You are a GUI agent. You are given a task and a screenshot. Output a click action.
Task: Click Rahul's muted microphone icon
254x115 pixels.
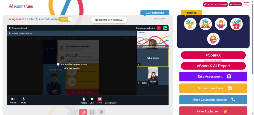coord(139,83)
